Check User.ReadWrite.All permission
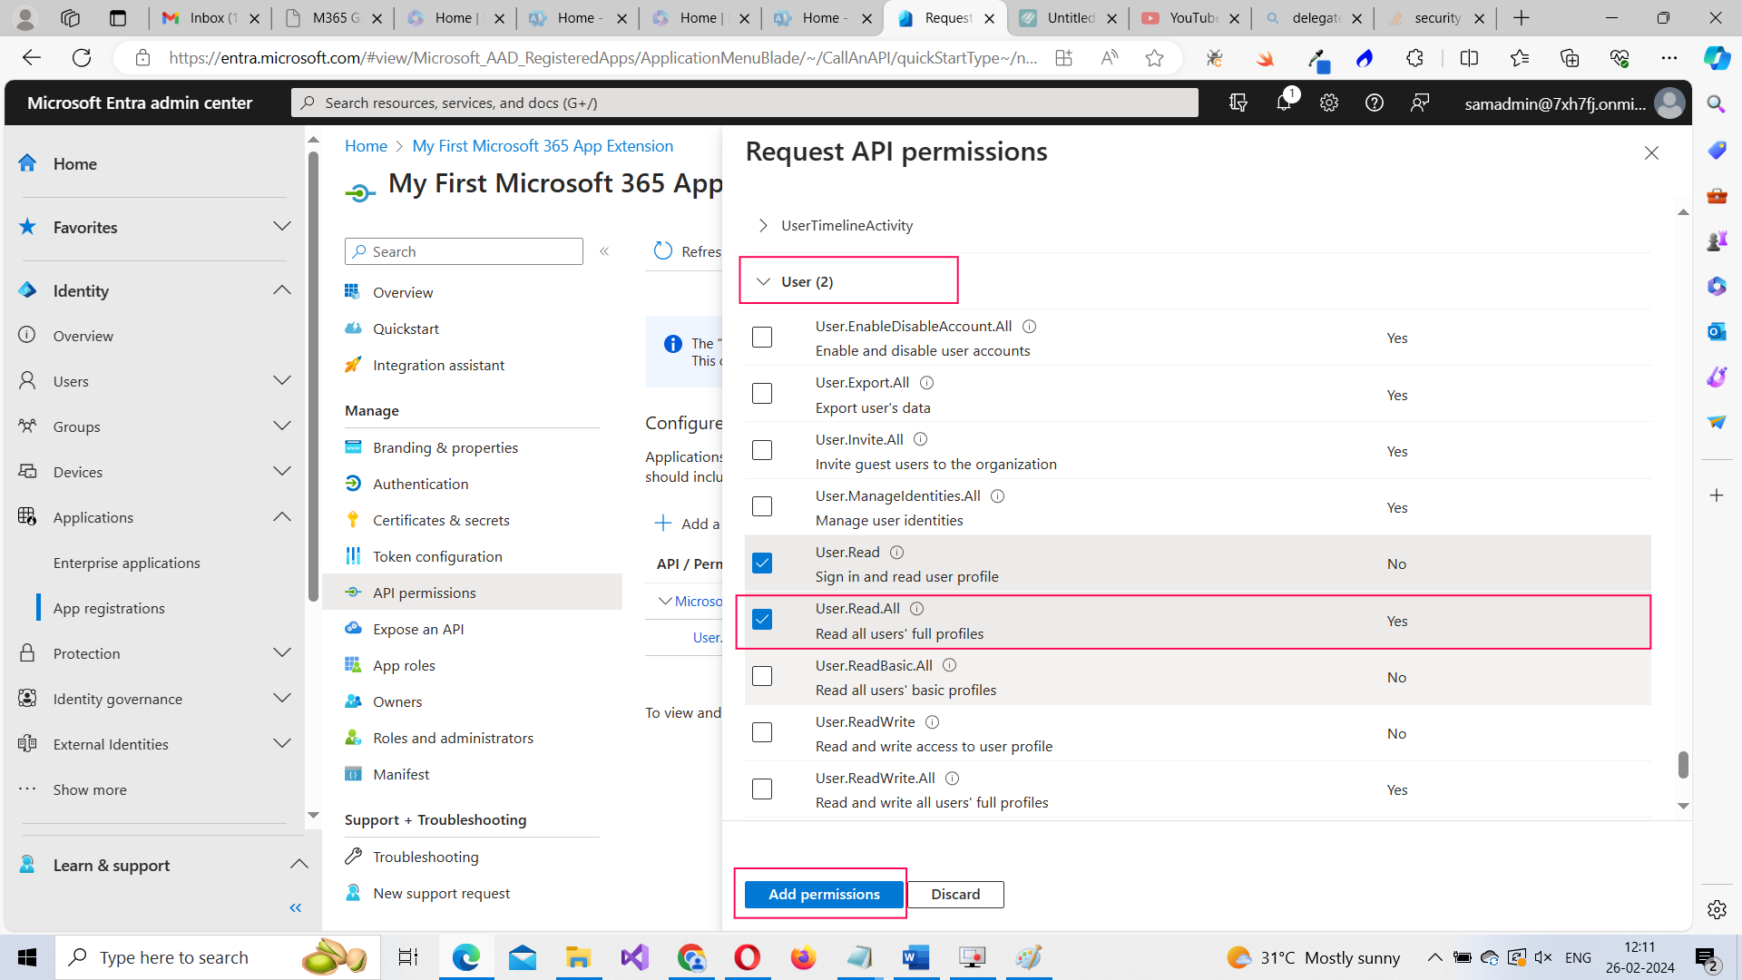 tap(761, 789)
